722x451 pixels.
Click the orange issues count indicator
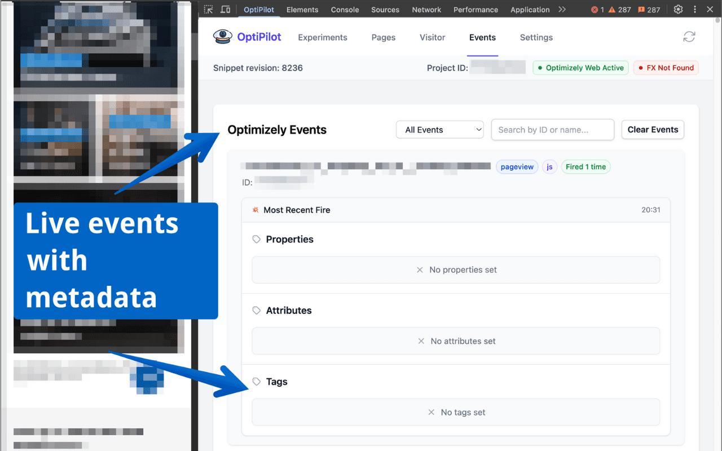pyautogui.click(x=649, y=10)
